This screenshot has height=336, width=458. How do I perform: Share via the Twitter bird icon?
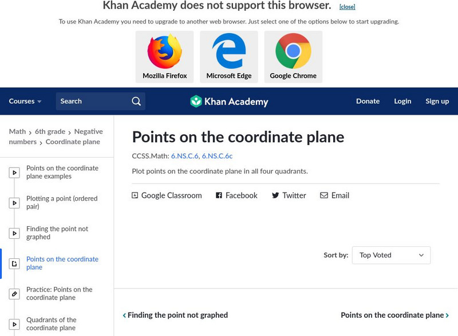point(275,195)
